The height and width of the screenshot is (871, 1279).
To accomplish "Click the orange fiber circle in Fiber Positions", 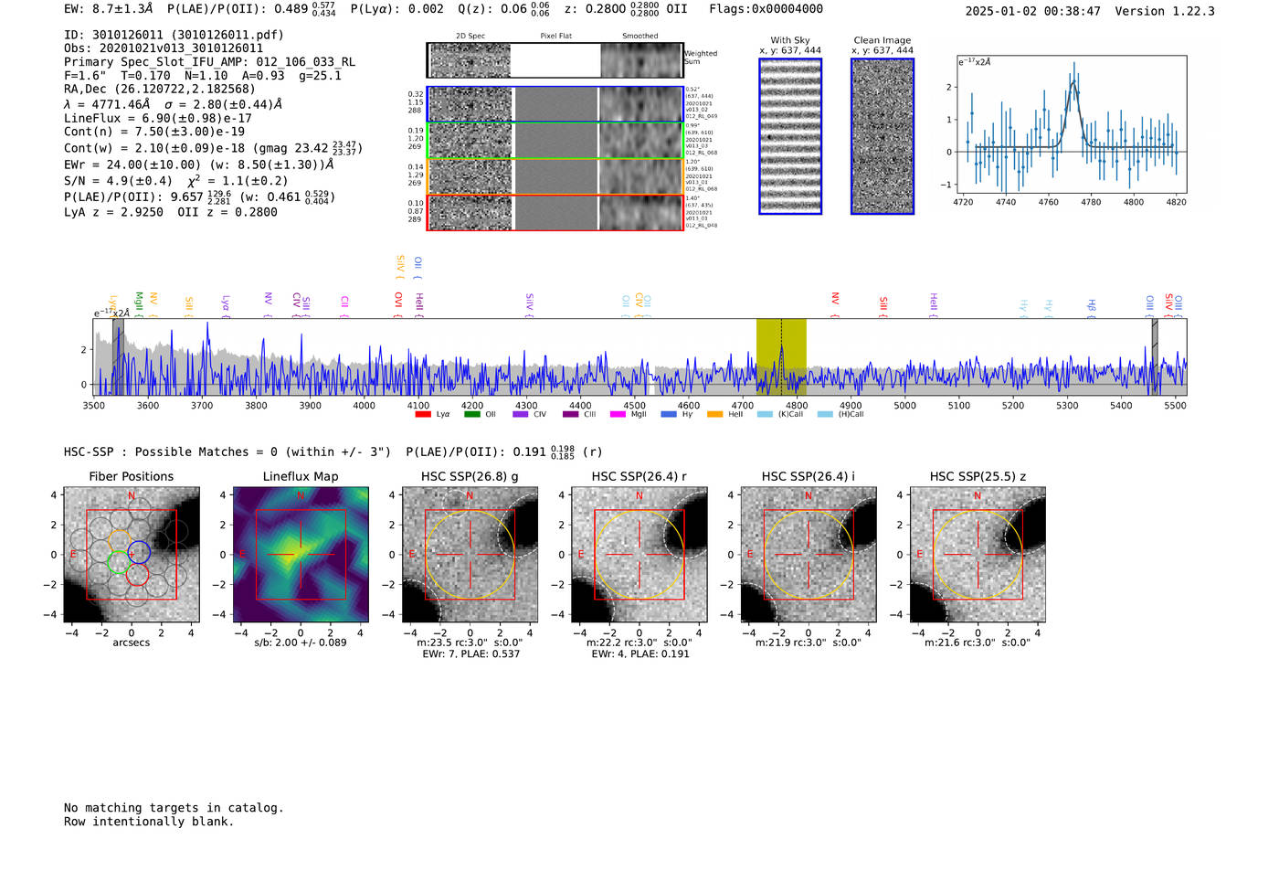I will click(x=120, y=540).
